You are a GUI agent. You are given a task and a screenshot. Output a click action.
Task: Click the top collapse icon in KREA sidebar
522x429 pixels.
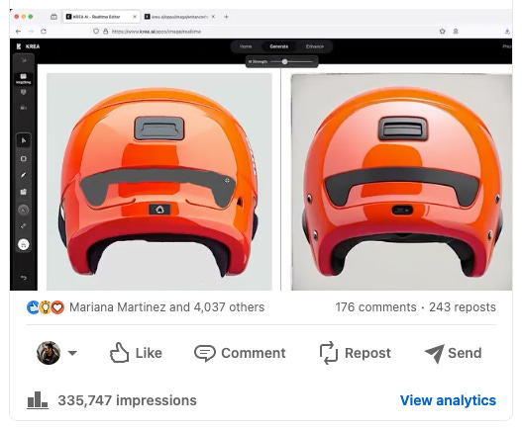[24, 60]
